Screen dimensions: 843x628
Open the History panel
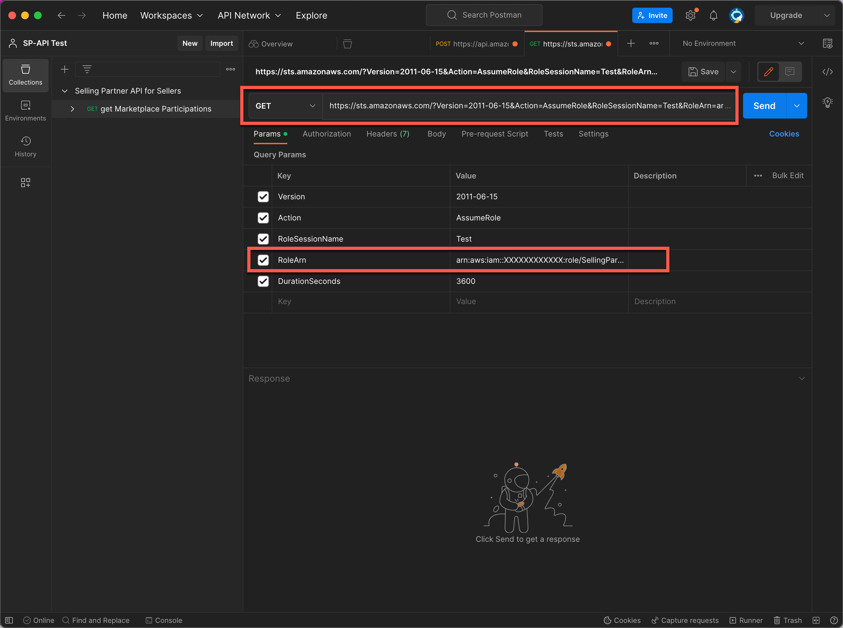(25, 146)
